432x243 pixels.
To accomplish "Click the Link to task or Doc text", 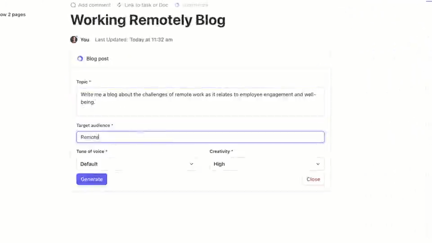I will 146,5.
